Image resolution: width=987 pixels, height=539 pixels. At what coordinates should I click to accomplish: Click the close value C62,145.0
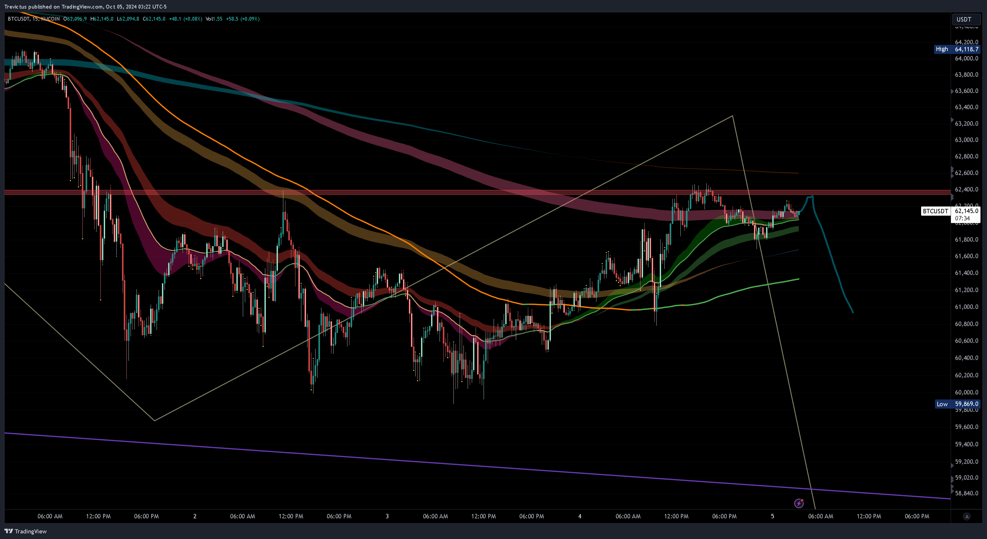pyautogui.click(x=154, y=19)
